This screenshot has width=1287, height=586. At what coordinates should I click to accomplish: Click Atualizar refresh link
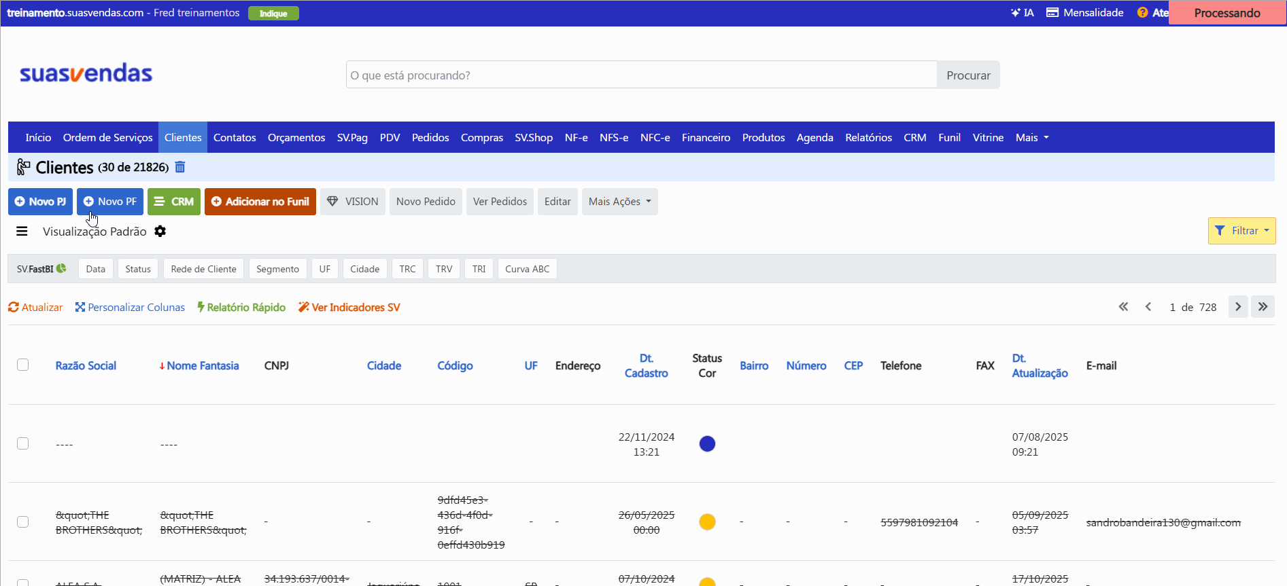click(x=35, y=308)
